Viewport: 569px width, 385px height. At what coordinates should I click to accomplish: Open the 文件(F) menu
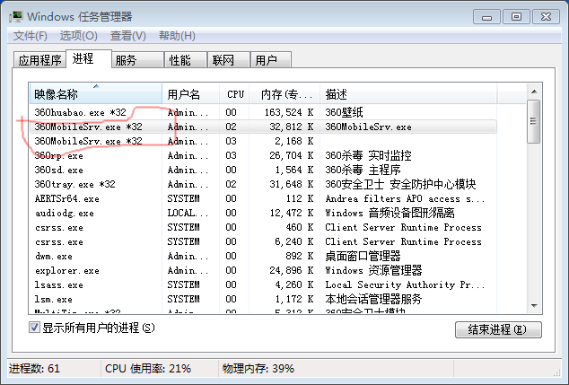point(31,36)
